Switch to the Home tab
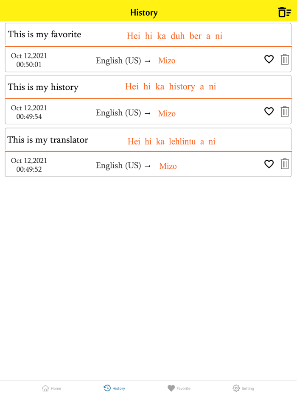Viewport: 297px width, 396px height. point(51,388)
